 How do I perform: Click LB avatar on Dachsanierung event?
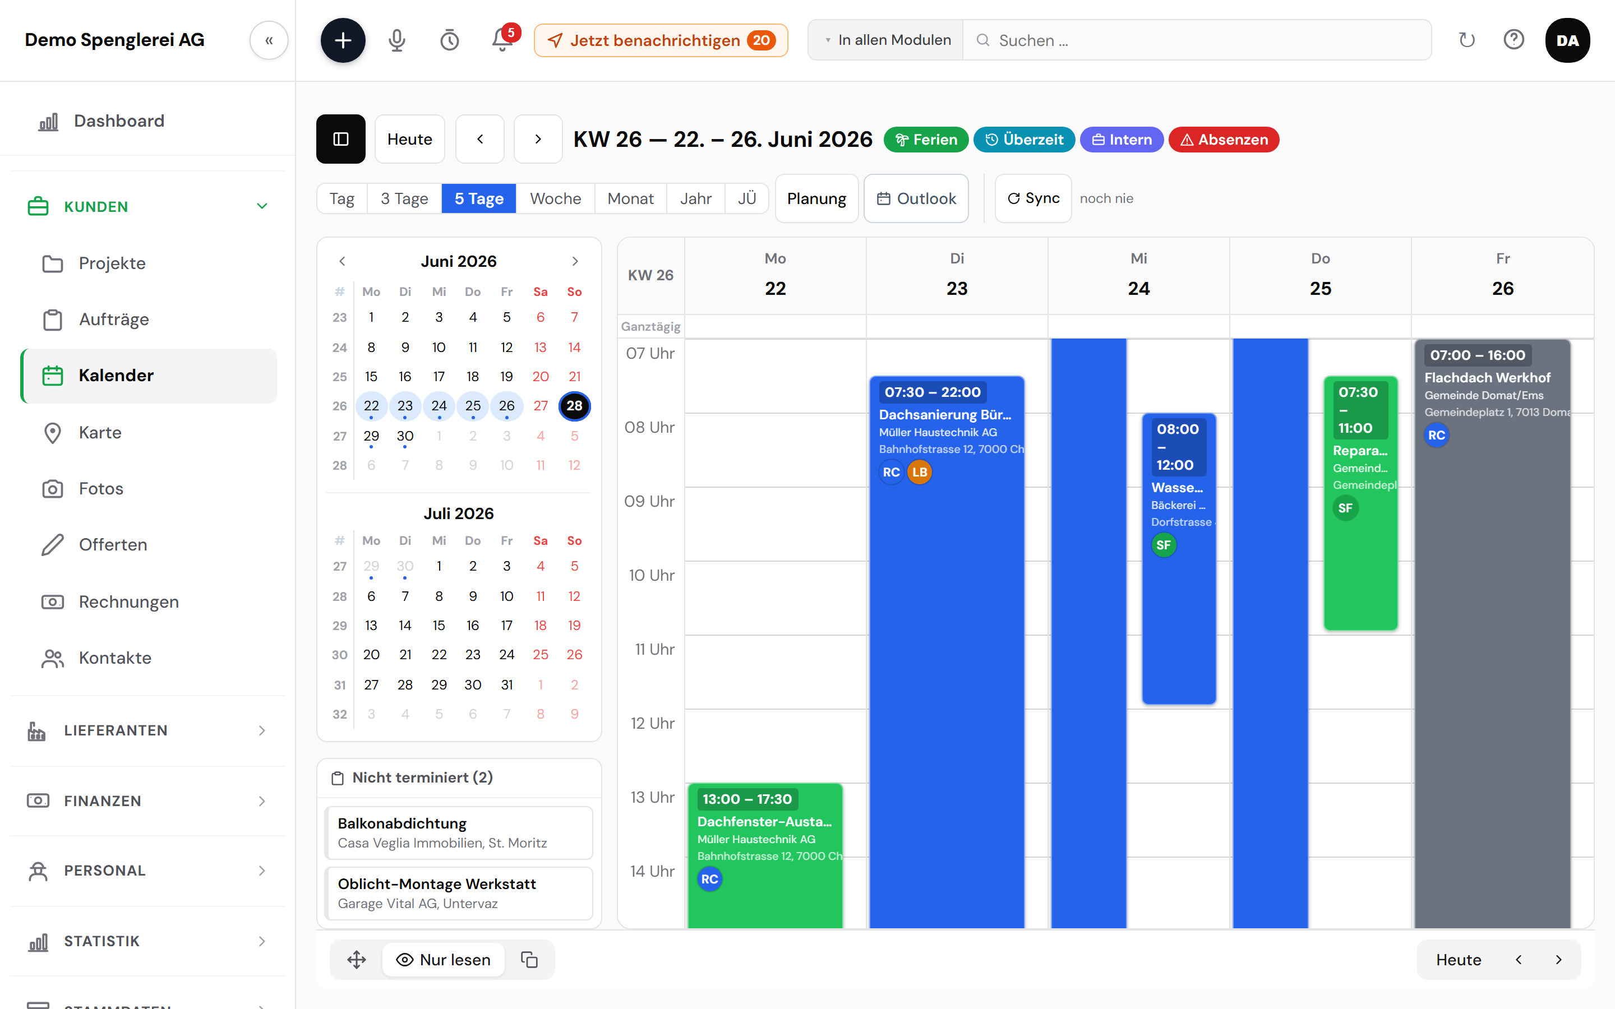[x=920, y=472]
